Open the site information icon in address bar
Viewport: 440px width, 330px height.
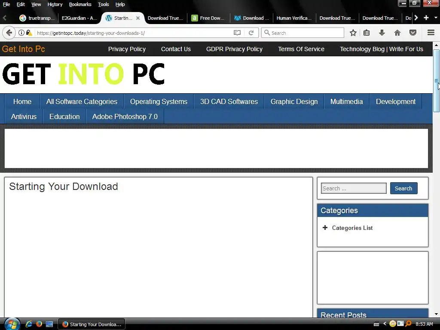tap(21, 33)
